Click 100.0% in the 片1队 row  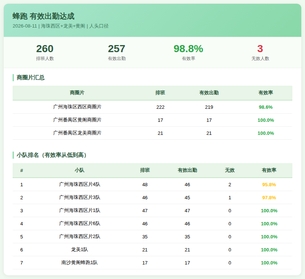[269, 211]
